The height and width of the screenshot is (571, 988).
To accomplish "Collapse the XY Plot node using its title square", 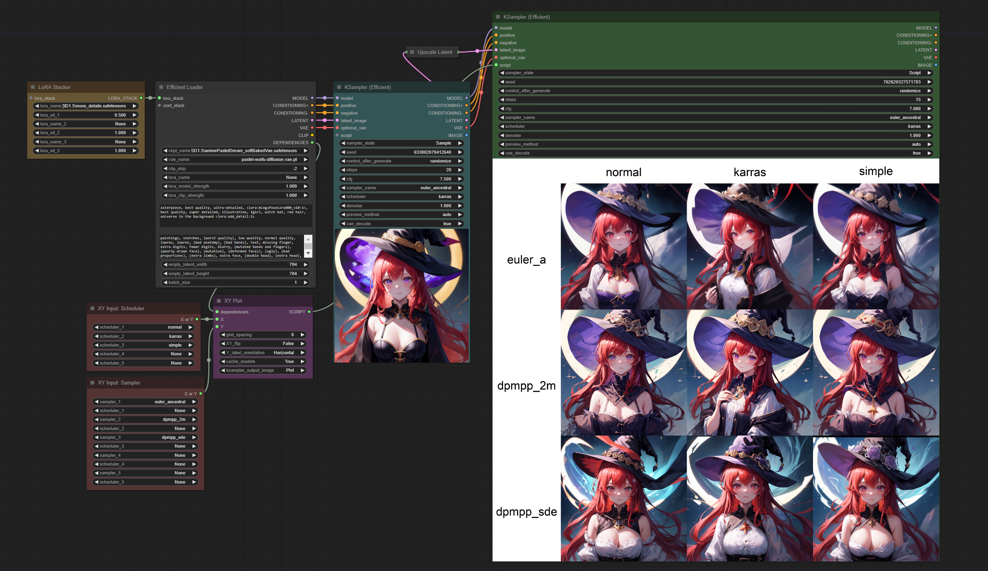I will coord(219,301).
